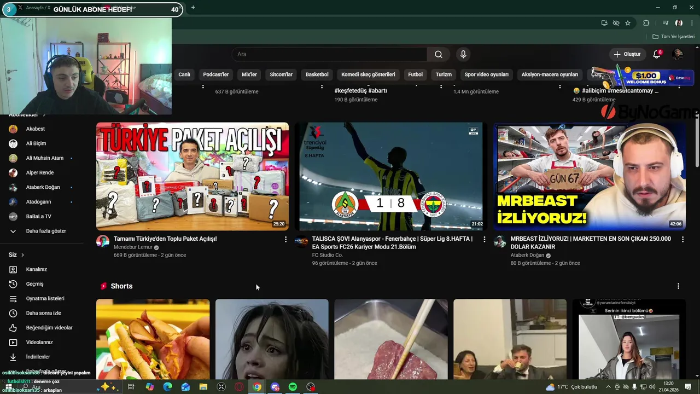Click the Mendebur Lemur channel avatar

pos(103,242)
